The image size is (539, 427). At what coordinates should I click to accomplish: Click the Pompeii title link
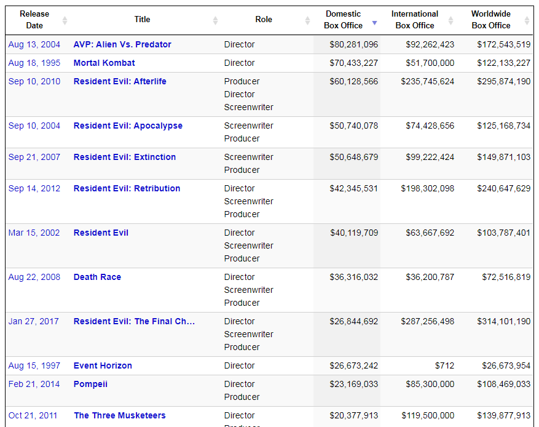pos(90,384)
